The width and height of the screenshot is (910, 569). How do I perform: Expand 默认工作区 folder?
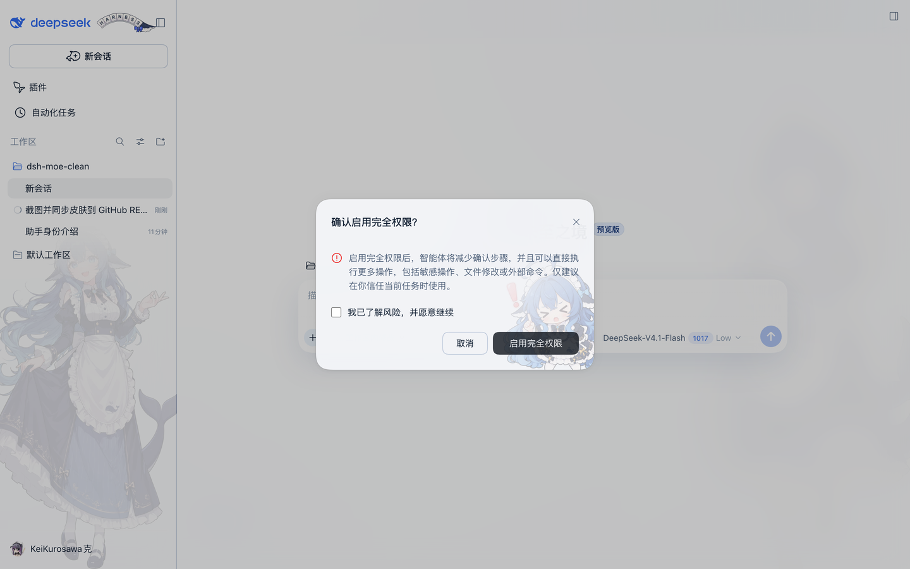click(x=90, y=255)
